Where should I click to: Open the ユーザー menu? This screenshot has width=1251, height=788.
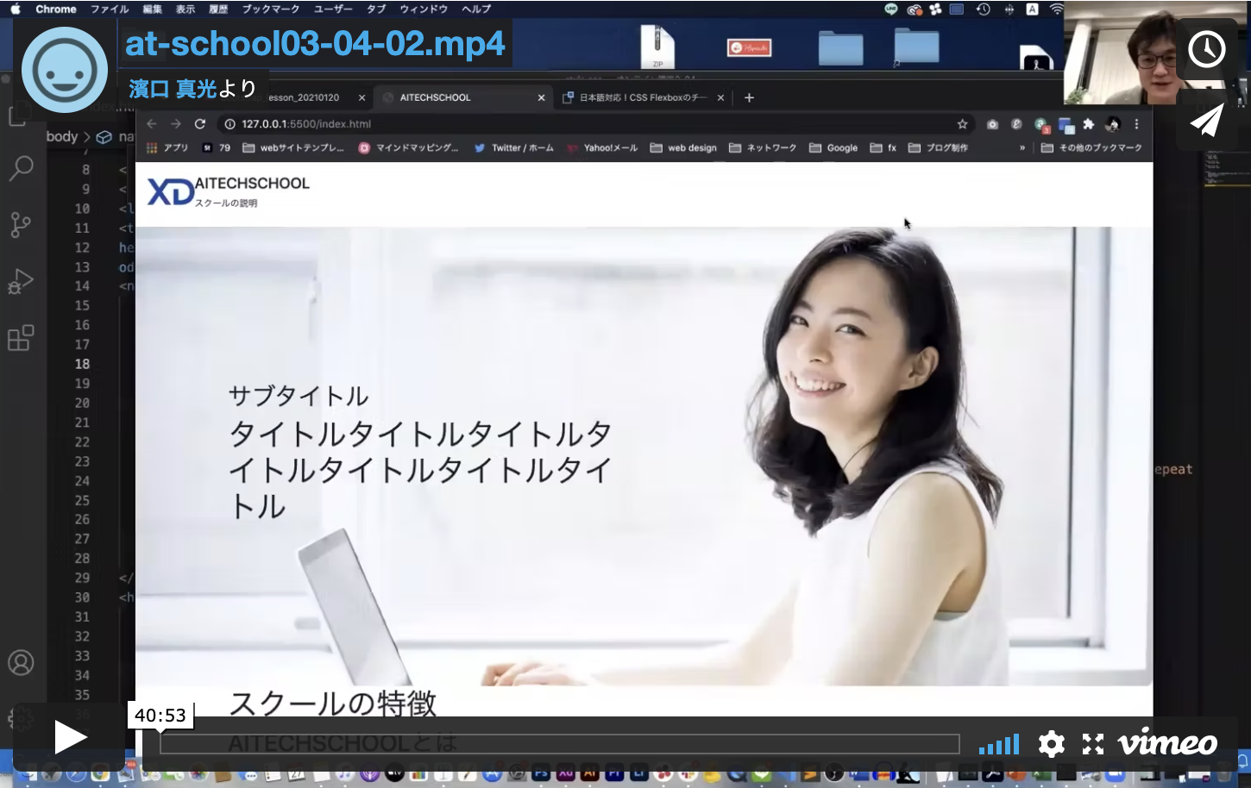tap(333, 9)
